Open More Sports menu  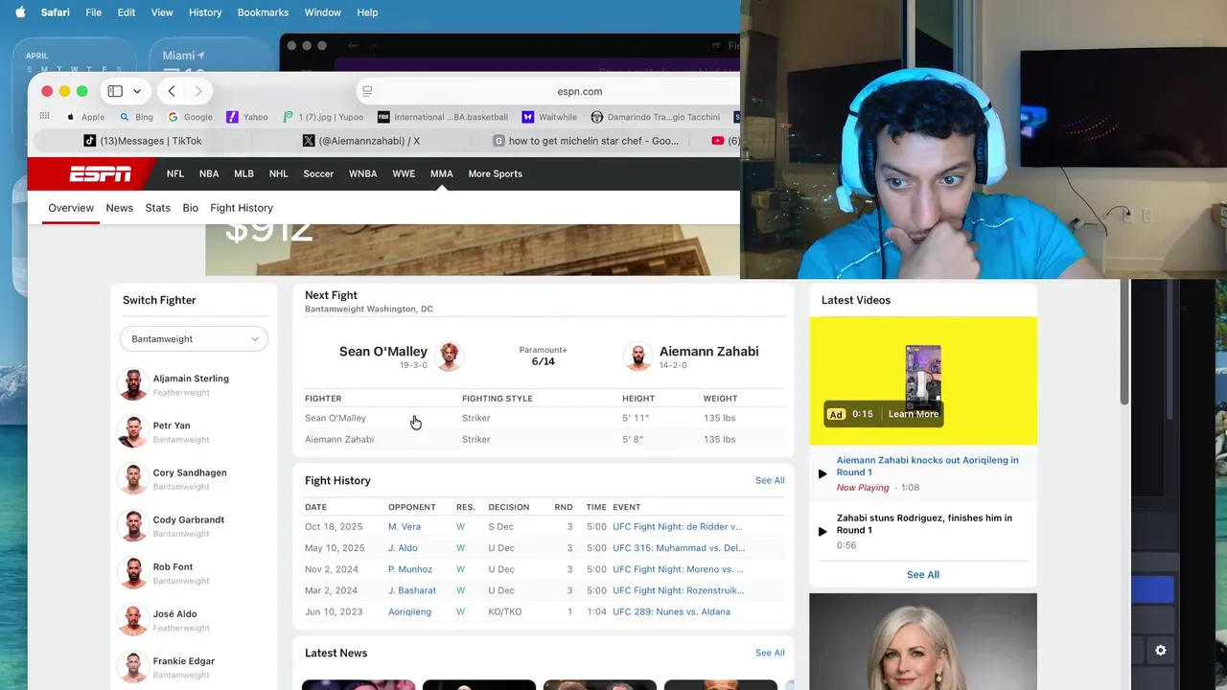495,173
